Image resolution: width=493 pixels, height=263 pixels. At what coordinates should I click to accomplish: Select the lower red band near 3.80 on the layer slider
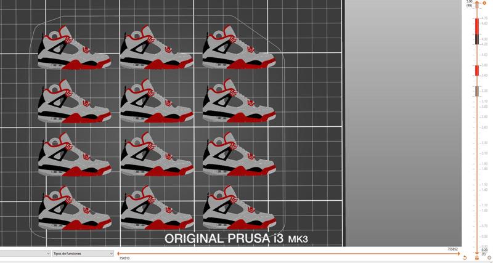[x=476, y=70]
